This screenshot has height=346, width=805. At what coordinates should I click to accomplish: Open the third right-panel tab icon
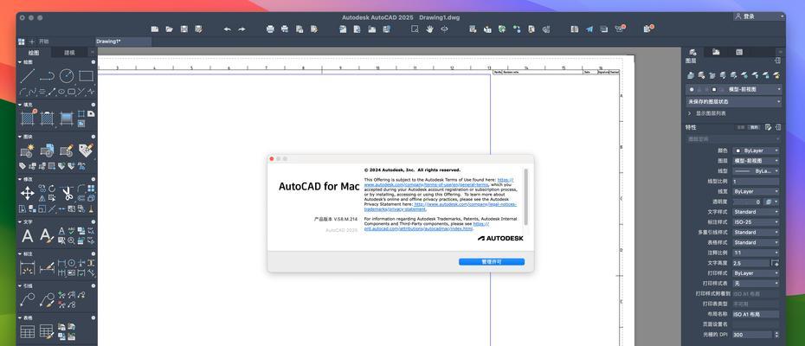(738, 52)
